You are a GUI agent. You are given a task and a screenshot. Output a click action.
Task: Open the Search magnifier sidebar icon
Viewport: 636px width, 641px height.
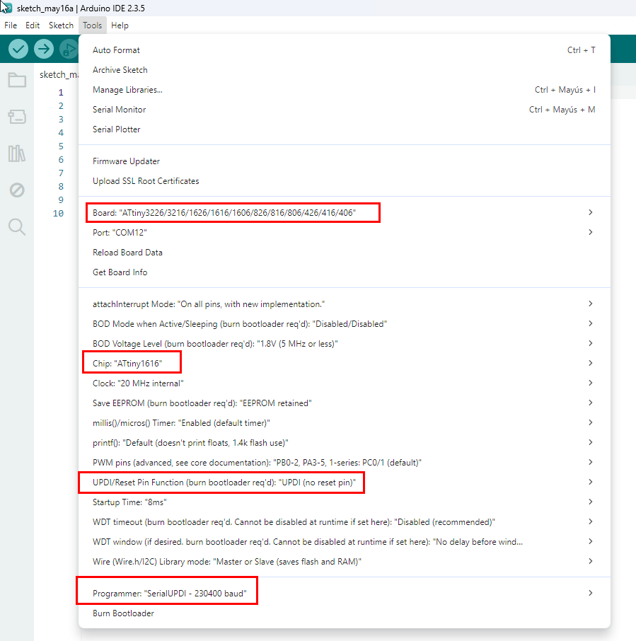tap(17, 227)
